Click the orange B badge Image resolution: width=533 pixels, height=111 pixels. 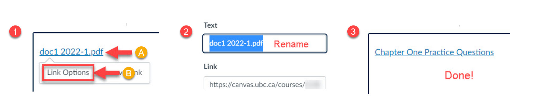[x=128, y=73]
